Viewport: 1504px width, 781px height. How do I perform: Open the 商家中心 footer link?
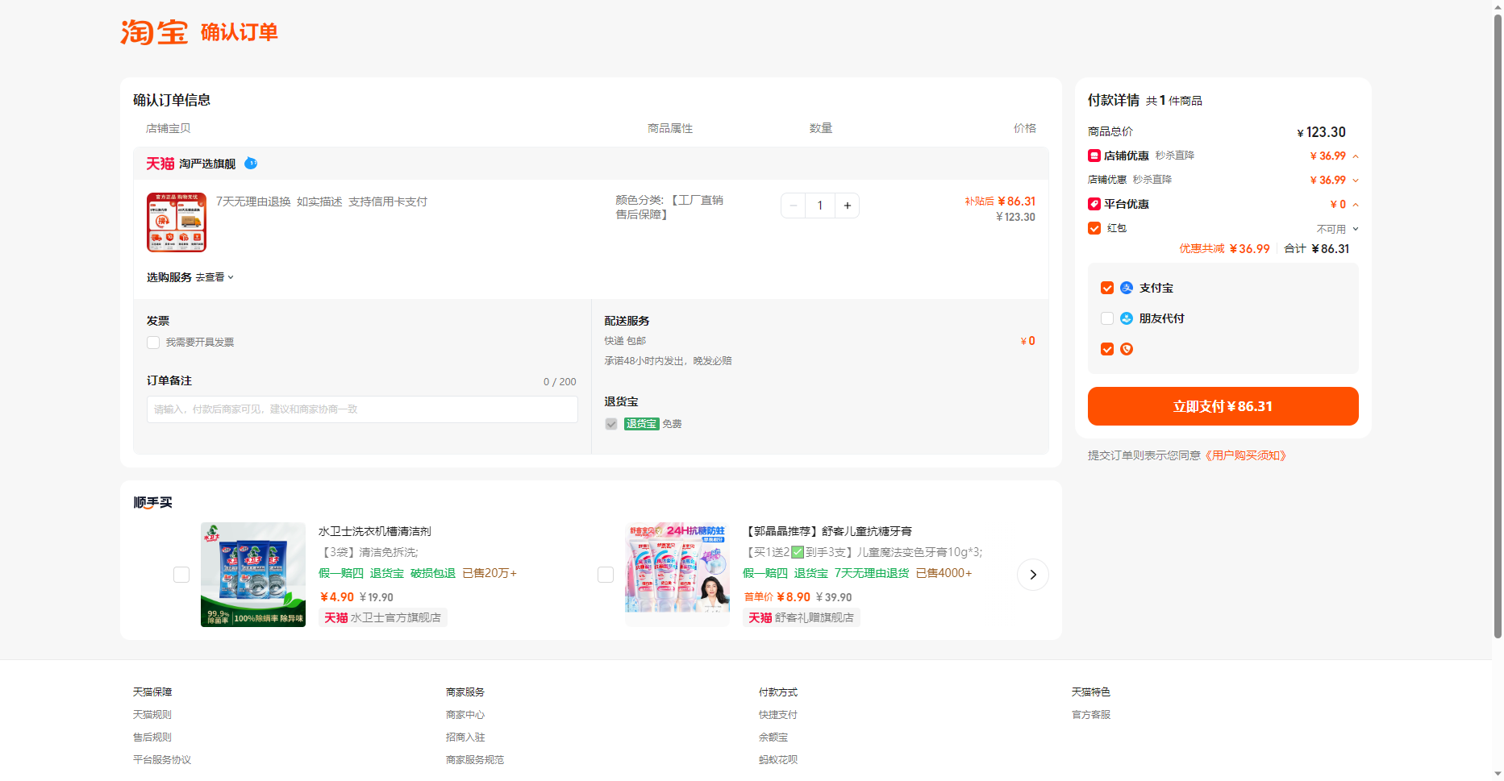point(465,715)
